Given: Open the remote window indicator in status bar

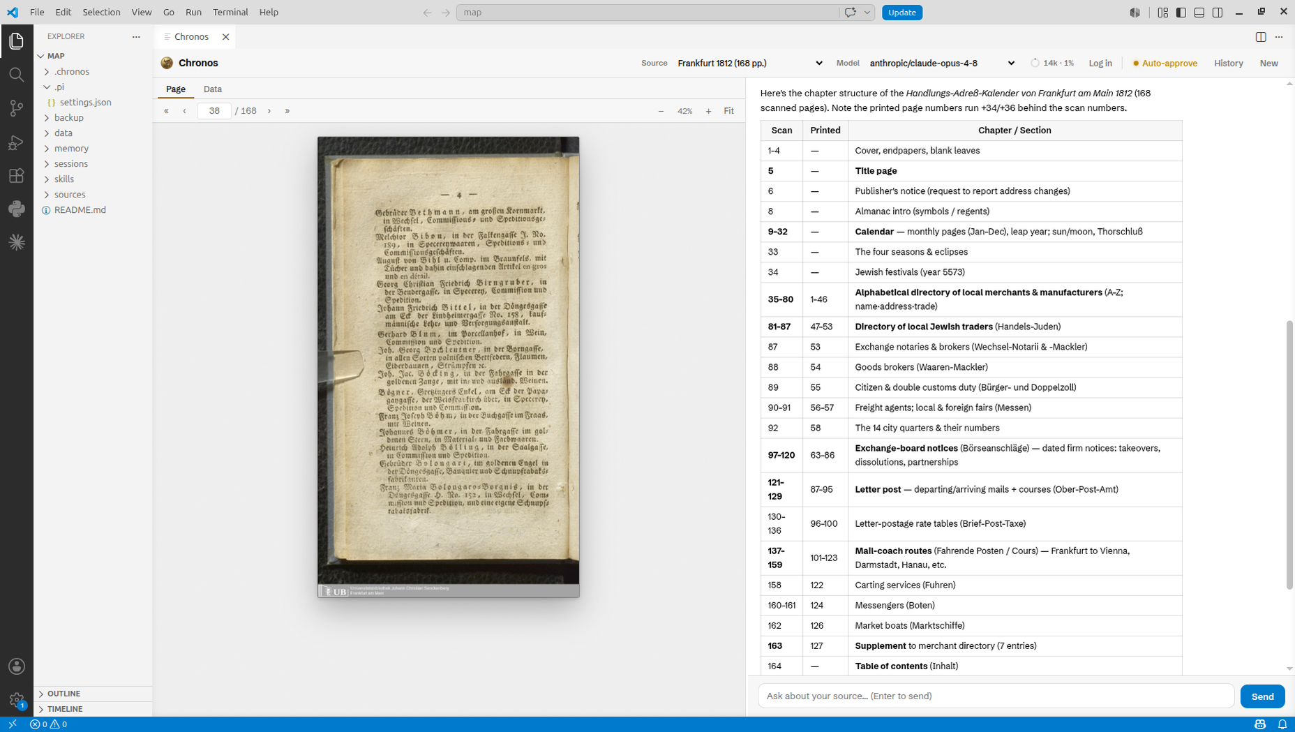Looking at the screenshot, I should coord(13,724).
